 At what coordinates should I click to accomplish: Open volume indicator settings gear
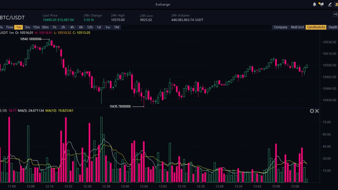312,111
